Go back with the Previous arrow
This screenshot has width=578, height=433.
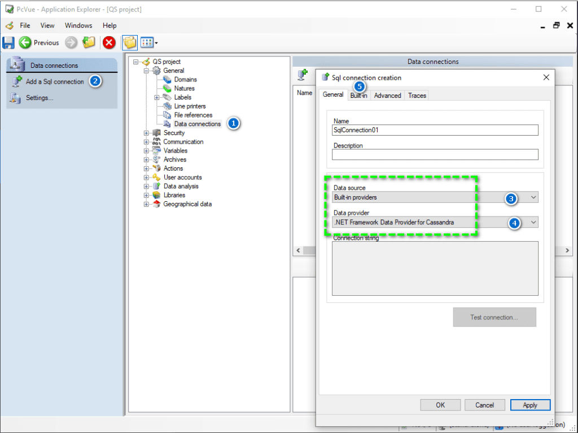pos(25,42)
